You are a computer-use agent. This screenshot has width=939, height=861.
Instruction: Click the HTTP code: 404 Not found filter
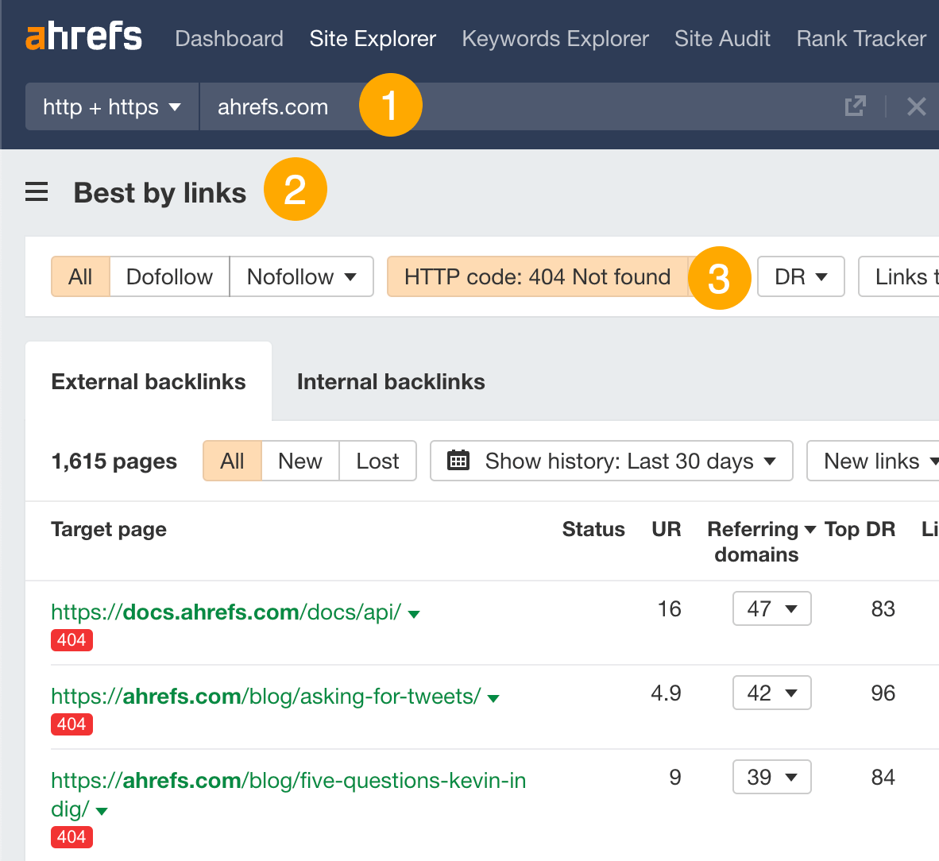pos(537,276)
